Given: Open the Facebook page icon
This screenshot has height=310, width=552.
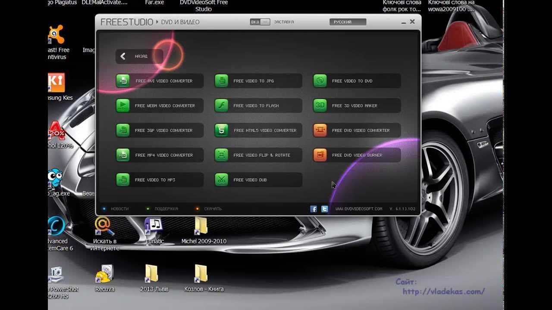Looking at the screenshot, I should tap(314, 209).
